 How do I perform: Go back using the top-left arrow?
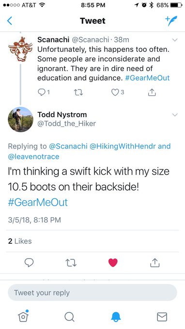[10, 21]
